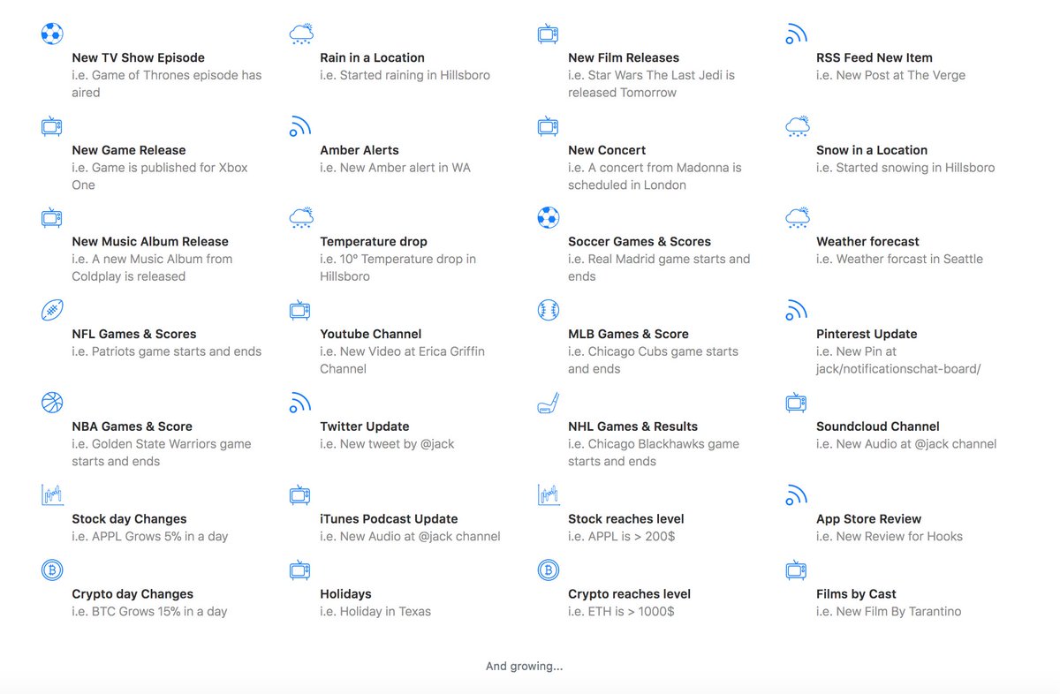Screen dimensions: 1060x694
Task: Click the cloud icon above Weather forecast
Action: [798, 217]
